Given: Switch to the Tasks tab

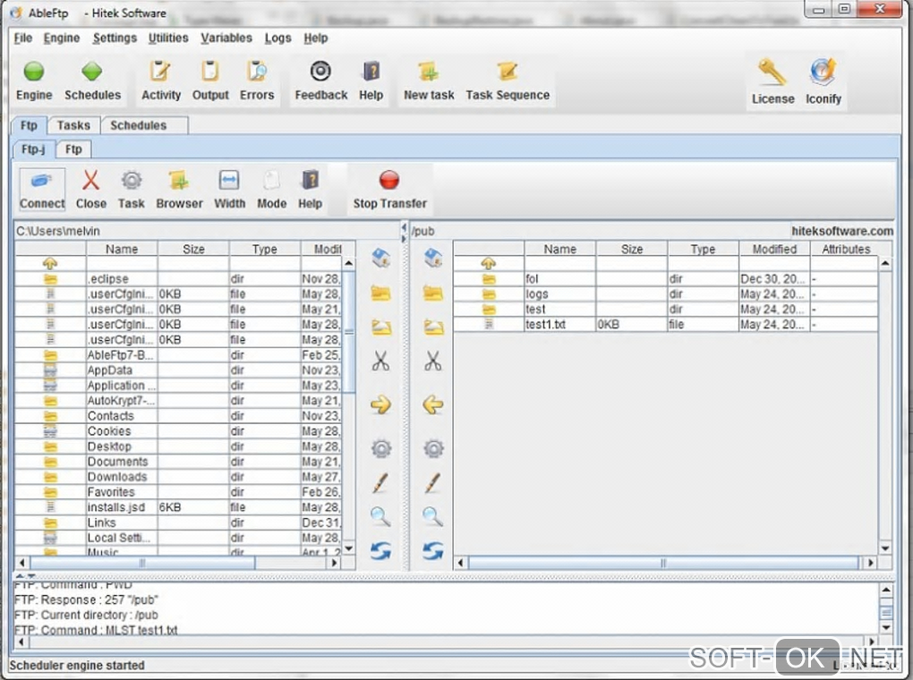Looking at the screenshot, I should (73, 125).
